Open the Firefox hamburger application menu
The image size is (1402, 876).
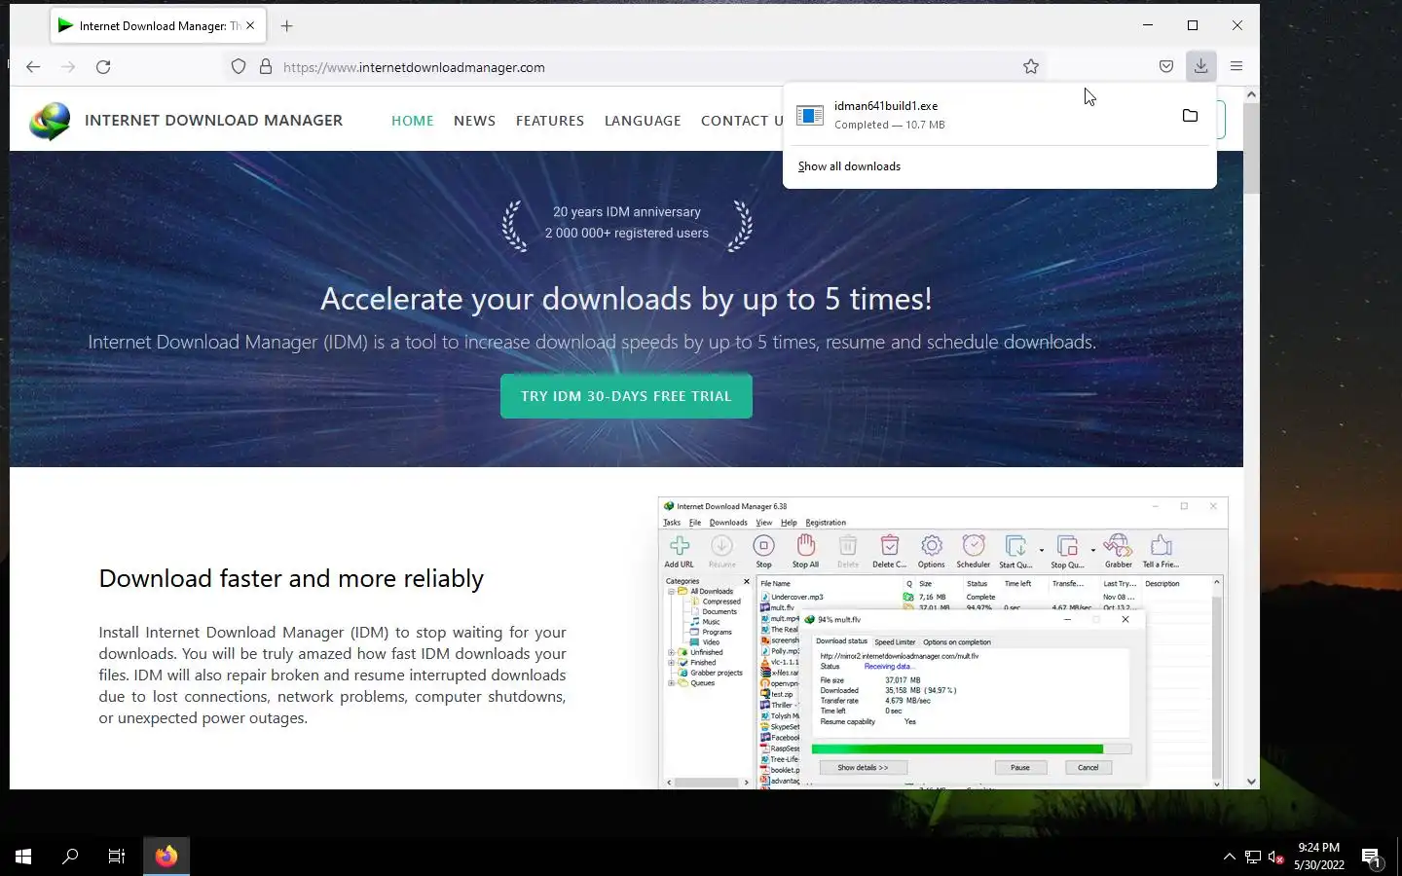point(1236,66)
